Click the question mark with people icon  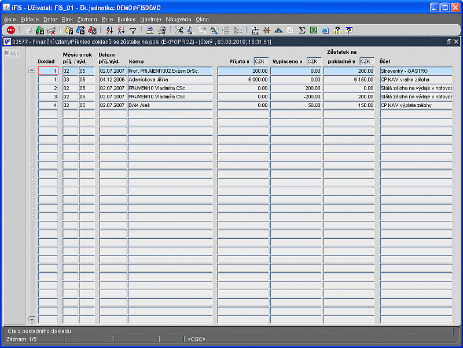tap(337, 30)
